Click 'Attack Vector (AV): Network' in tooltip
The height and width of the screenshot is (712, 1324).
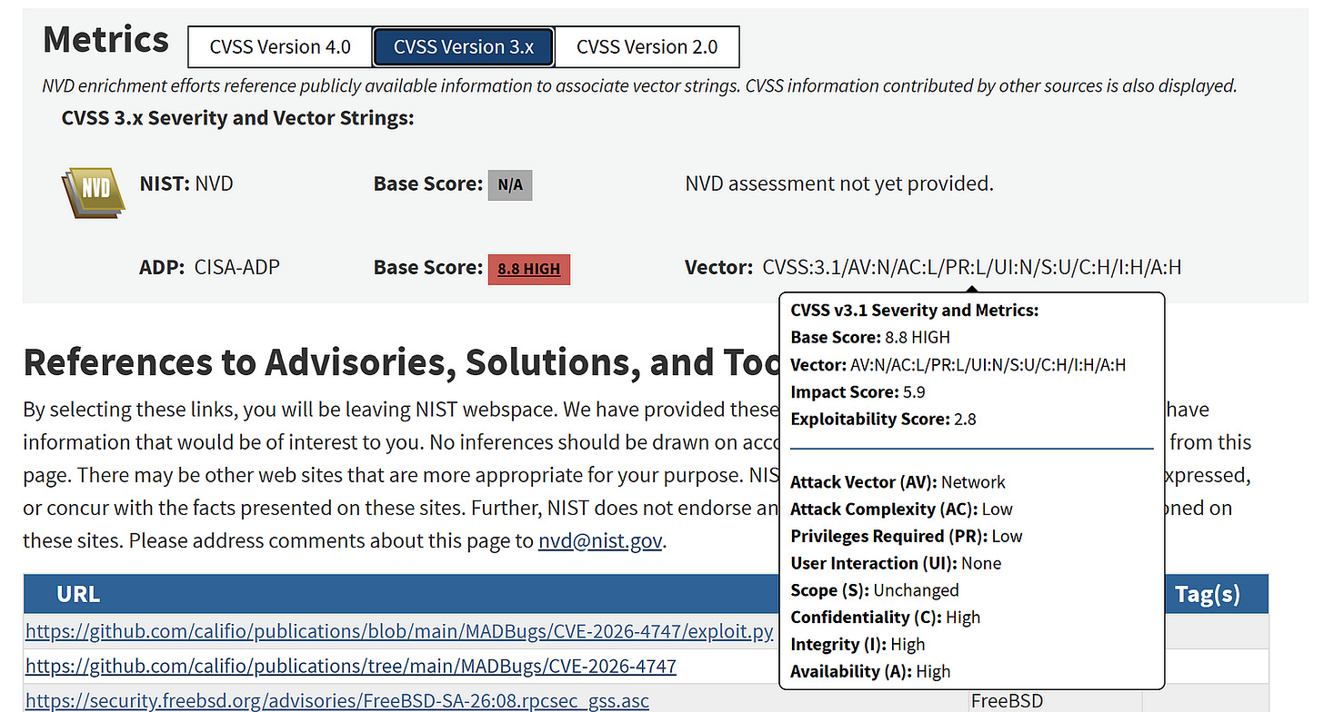(898, 482)
